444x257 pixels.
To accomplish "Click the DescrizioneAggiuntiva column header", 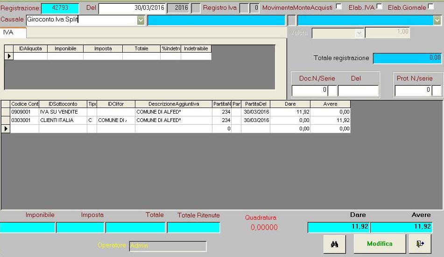I will [174, 104].
